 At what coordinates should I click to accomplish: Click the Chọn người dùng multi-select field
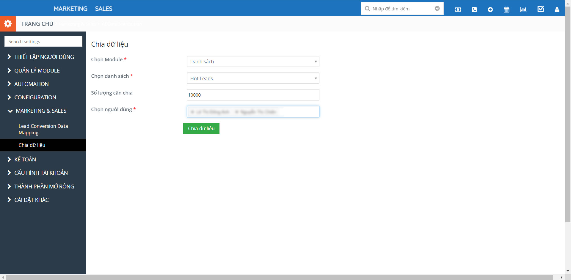[x=253, y=112]
